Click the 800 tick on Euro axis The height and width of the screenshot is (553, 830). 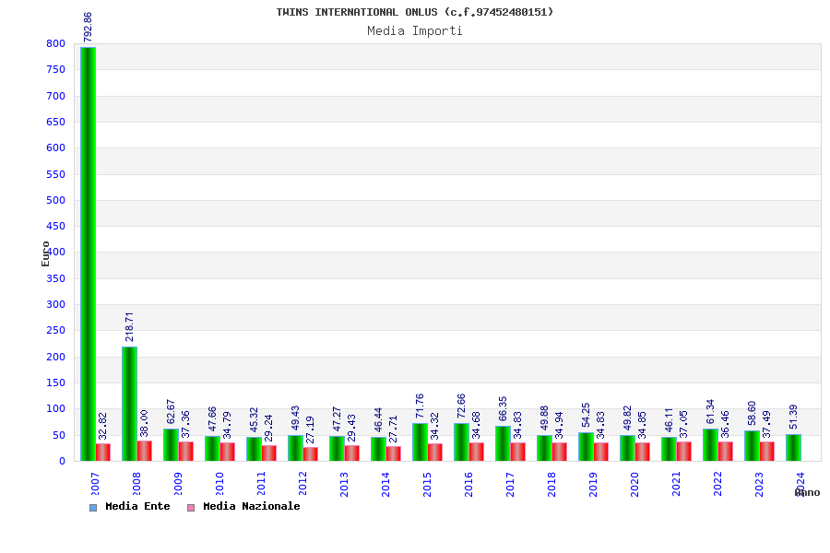[55, 44]
